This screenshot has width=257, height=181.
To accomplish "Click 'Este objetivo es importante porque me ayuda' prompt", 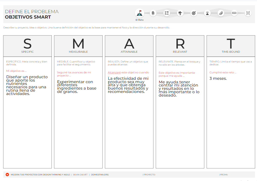I will click(x=177, y=74).
